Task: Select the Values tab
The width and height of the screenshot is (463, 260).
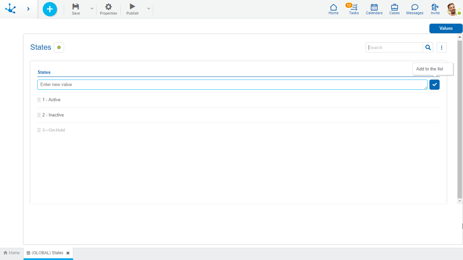Action: click(x=446, y=28)
